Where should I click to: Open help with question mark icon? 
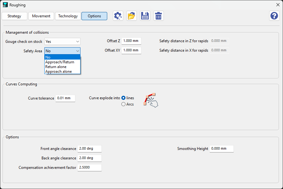[274, 16]
